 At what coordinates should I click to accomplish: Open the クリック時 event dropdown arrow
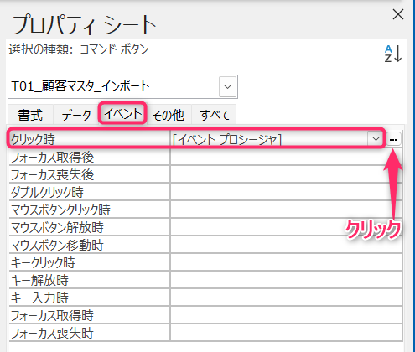pos(376,138)
